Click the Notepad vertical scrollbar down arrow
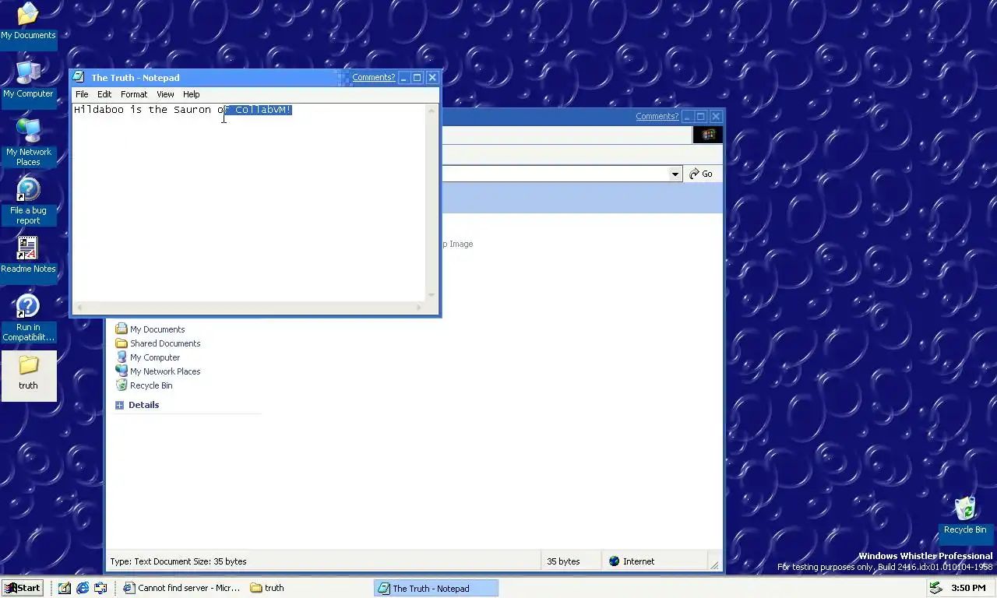The image size is (997, 598). coord(432,295)
